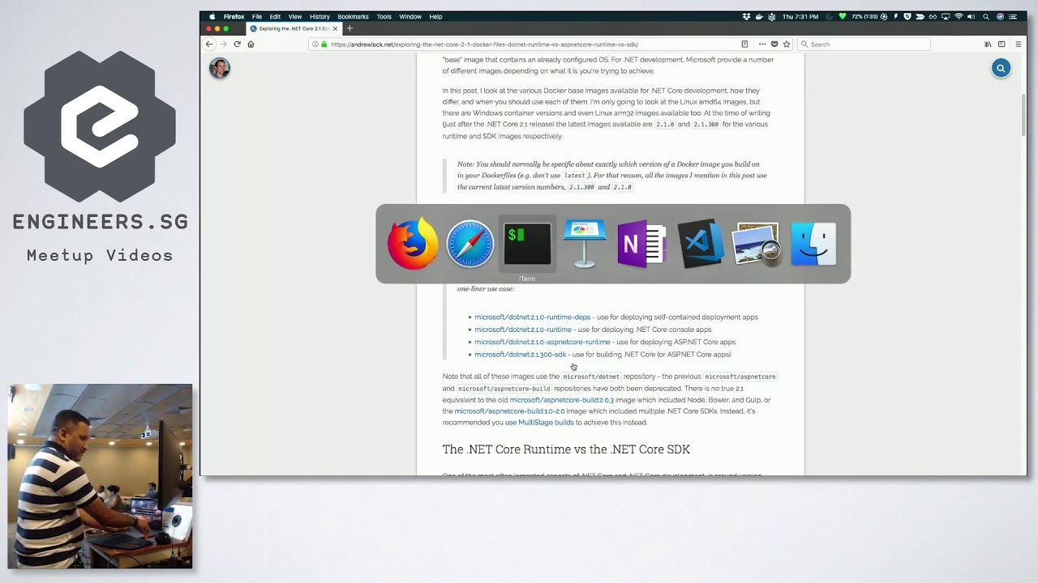Open Firefox hamburger menu
This screenshot has height=583, width=1038.
click(1019, 45)
